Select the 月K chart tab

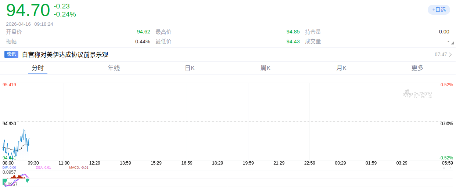coord(341,68)
